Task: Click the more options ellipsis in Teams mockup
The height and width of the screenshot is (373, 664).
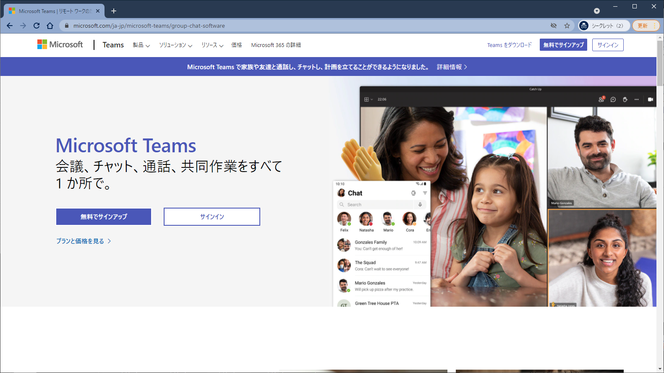Action: click(637, 99)
